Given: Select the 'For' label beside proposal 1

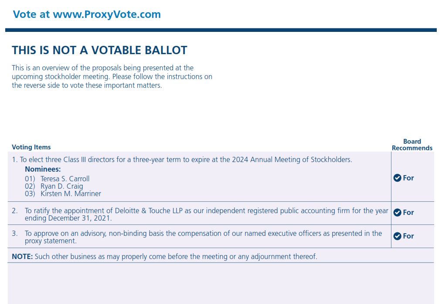Looking at the screenshot, I should (408, 178).
